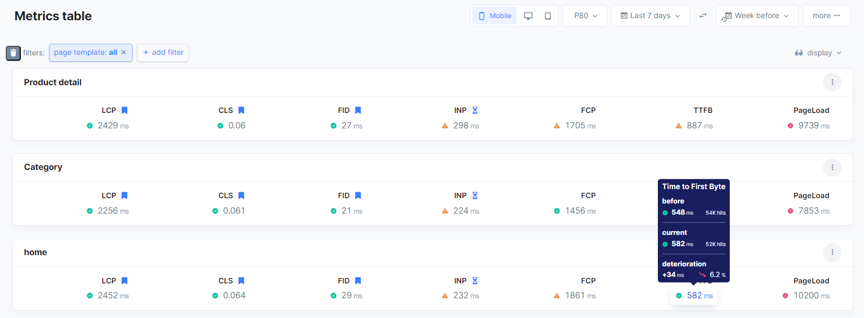
Task: Click the LCP value 2452 ms in home
Action: pos(113,296)
